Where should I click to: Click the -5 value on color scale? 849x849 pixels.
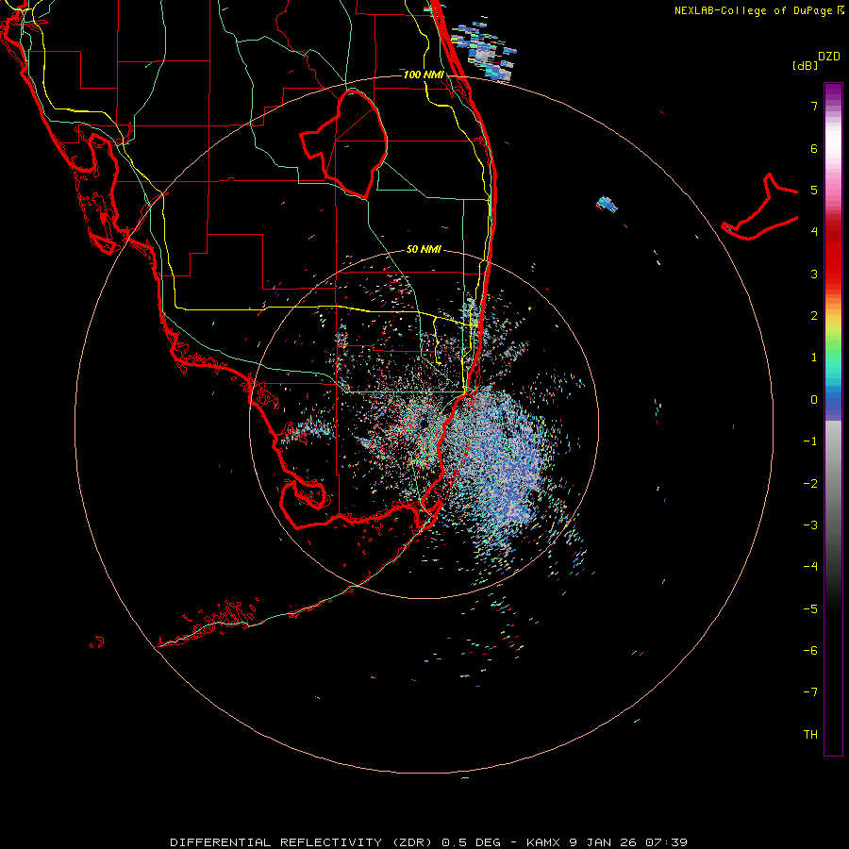pyautogui.click(x=810, y=609)
